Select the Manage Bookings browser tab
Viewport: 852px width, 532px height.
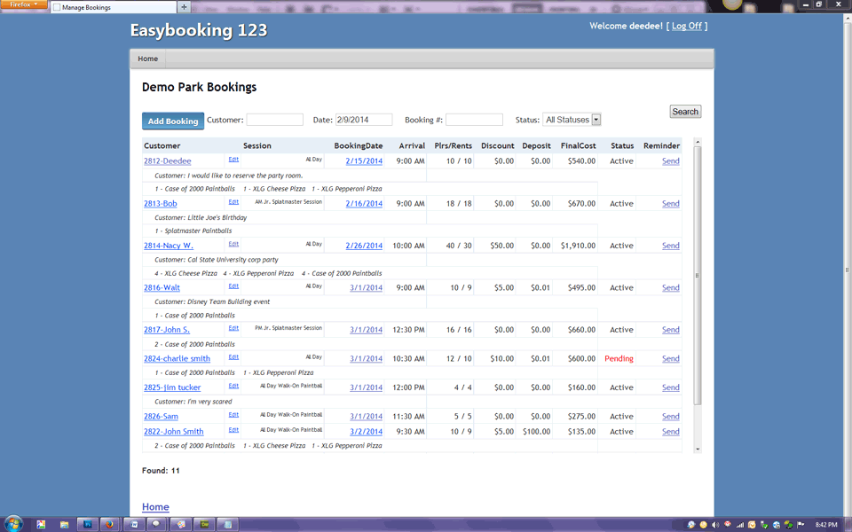click(113, 7)
